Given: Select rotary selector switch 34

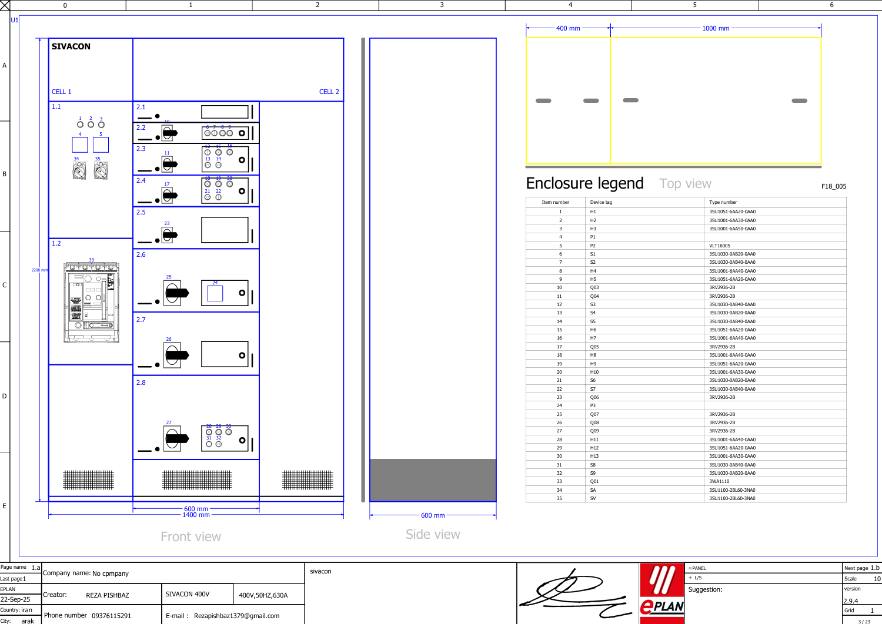Looking at the screenshot, I should [x=79, y=171].
